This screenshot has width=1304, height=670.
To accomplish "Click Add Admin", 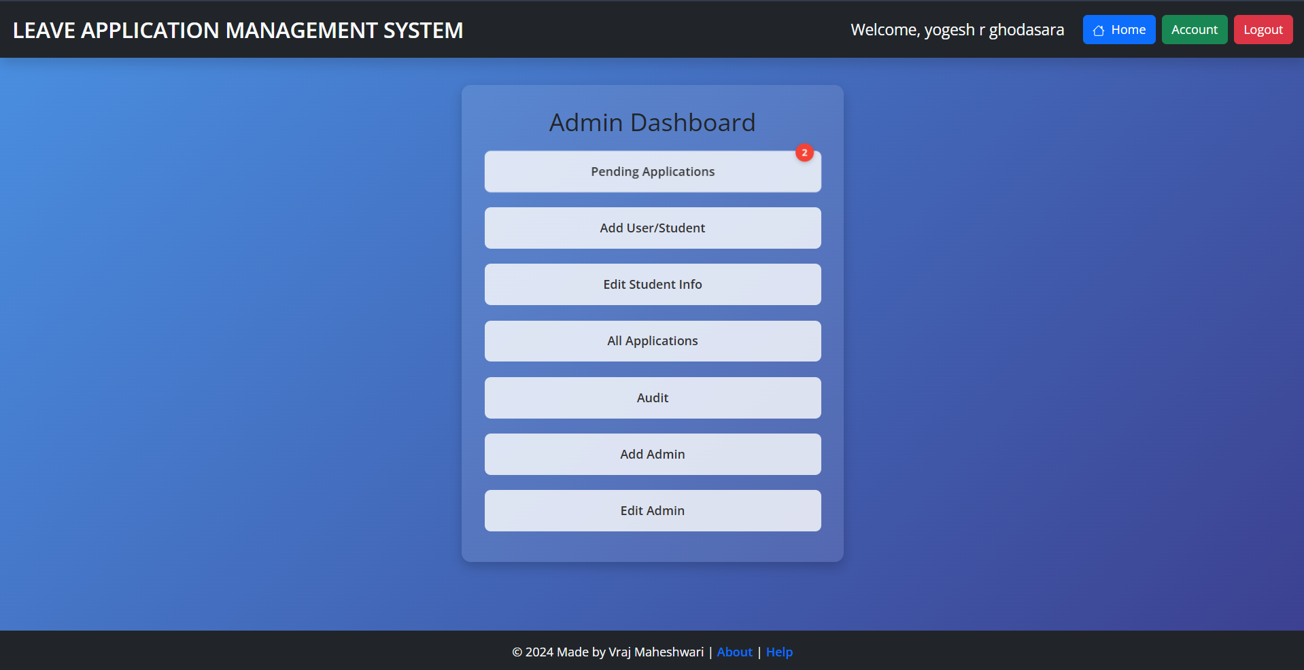I will coord(652,454).
